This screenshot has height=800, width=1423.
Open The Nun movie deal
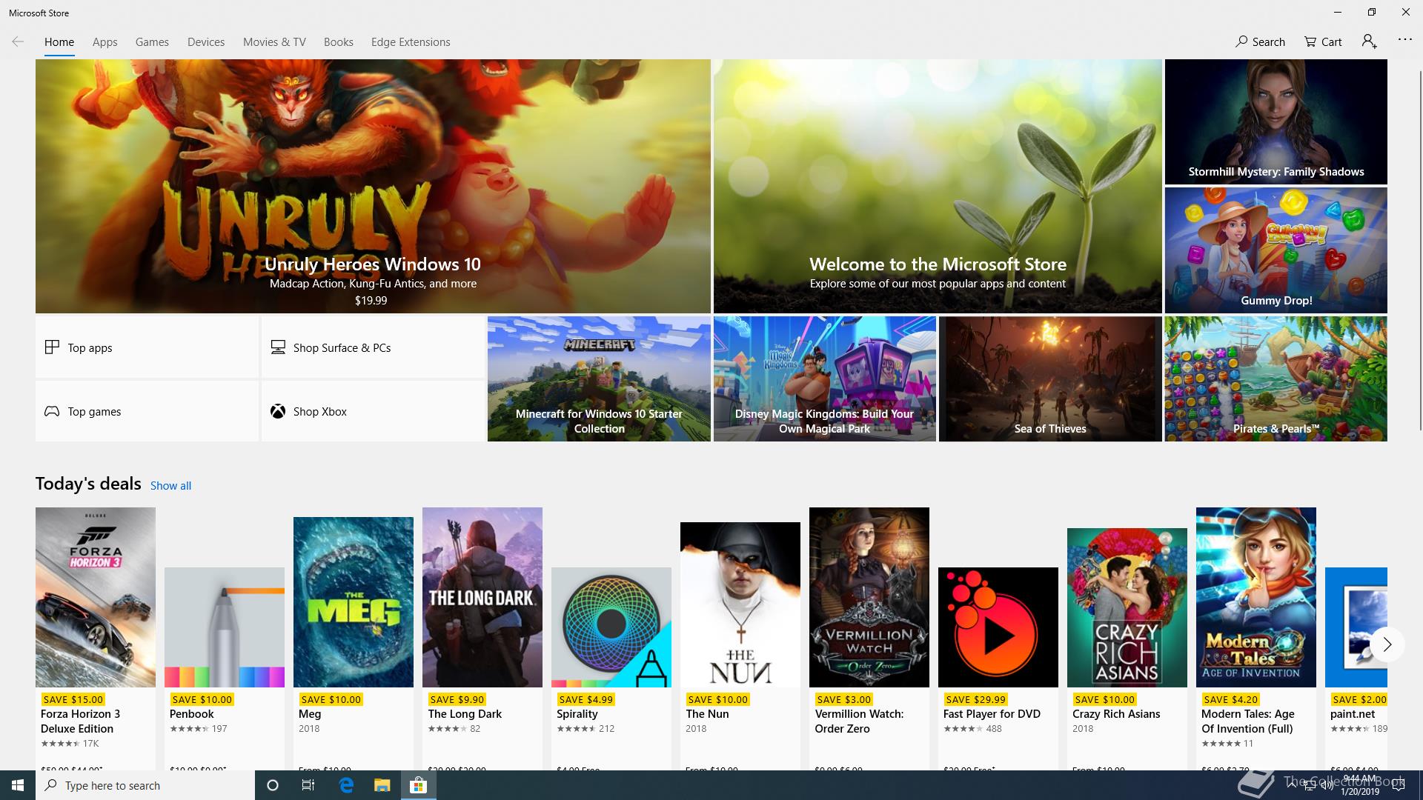click(740, 646)
